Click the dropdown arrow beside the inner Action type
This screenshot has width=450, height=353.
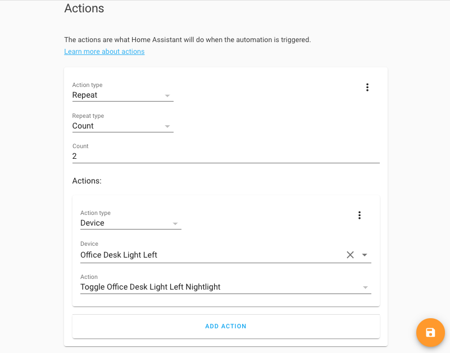(x=176, y=223)
